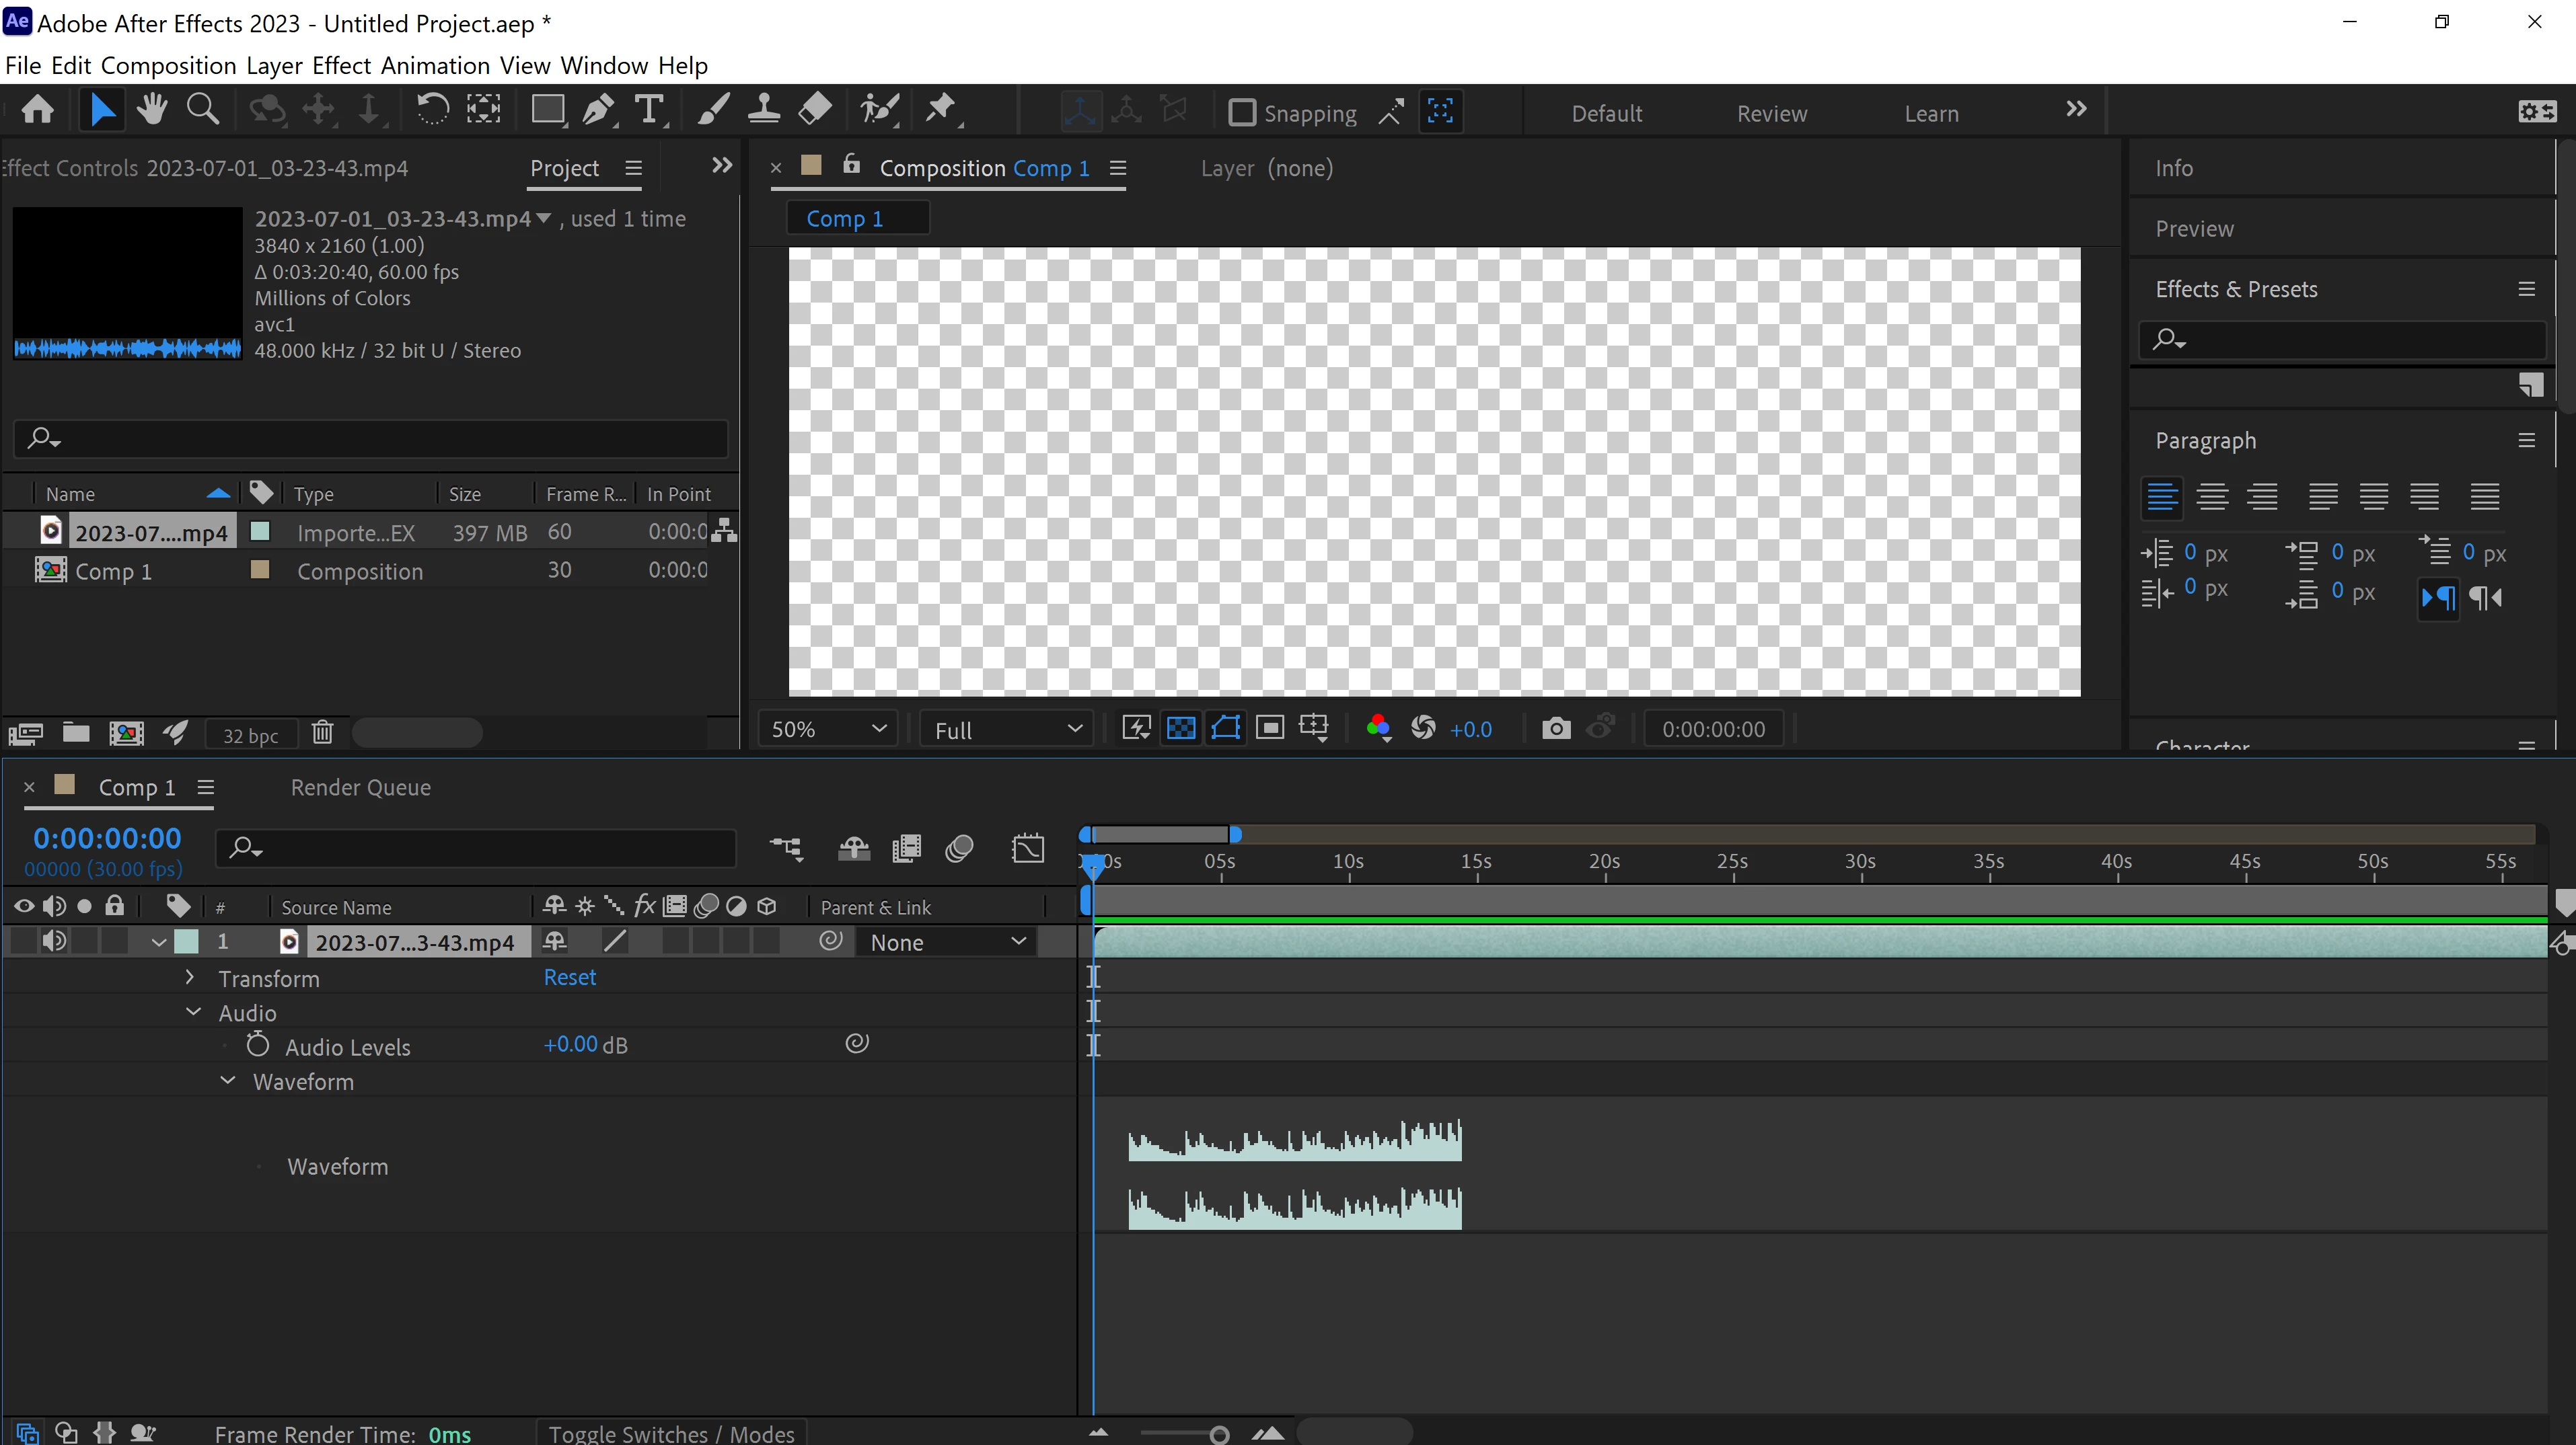Mute audio for the mp4 layer

[x=54, y=940]
